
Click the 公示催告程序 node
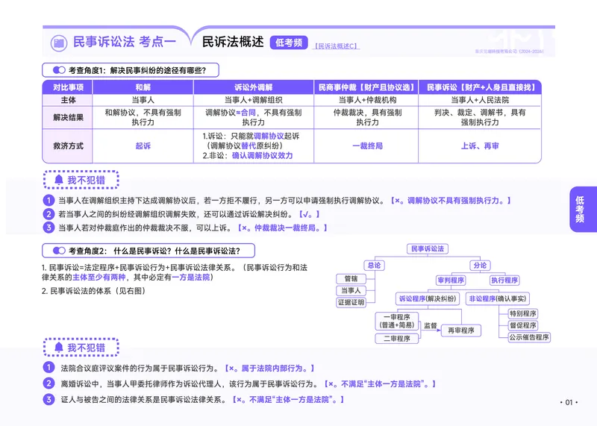(x=529, y=337)
